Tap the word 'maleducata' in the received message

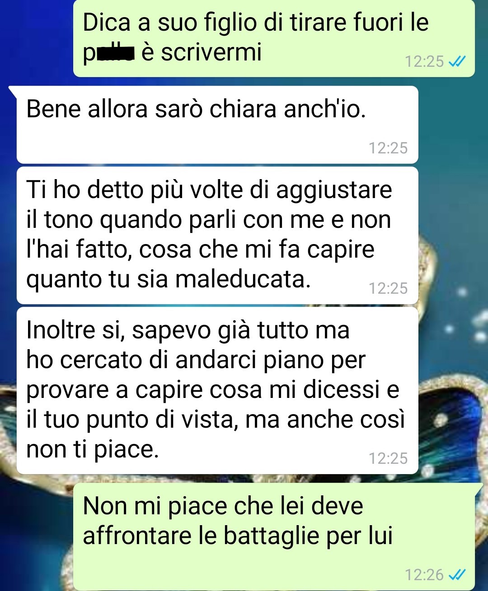[242, 279]
